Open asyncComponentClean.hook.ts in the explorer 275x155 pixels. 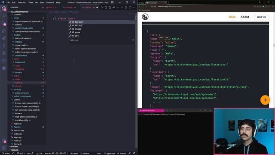click(x=29, y=21)
